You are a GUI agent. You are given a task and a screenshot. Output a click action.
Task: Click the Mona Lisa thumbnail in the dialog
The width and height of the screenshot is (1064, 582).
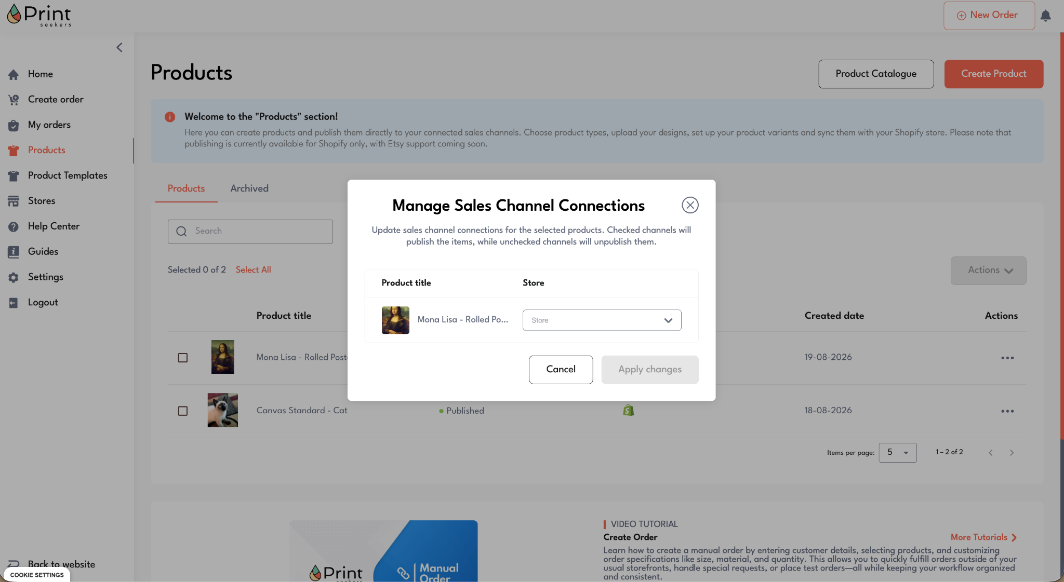pyautogui.click(x=395, y=320)
